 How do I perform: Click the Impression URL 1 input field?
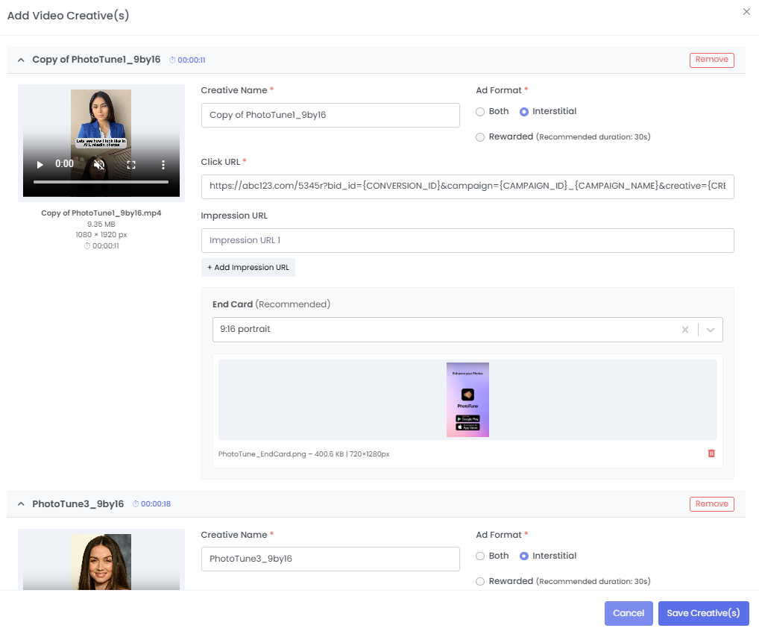(x=467, y=241)
